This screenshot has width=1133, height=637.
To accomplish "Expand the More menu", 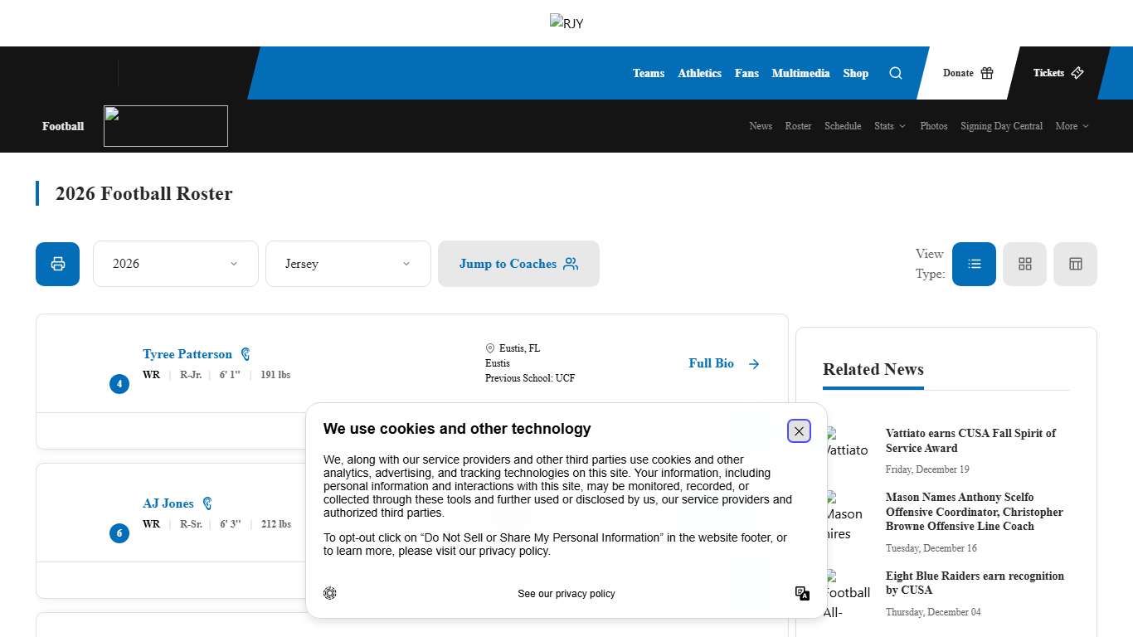I will coord(1072,126).
